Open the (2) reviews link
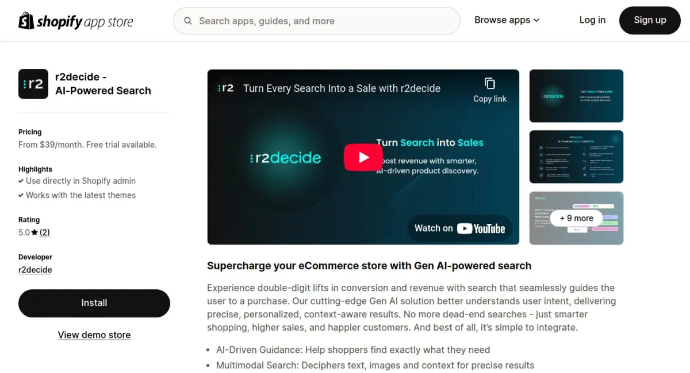690x373 pixels. click(x=45, y=232)
